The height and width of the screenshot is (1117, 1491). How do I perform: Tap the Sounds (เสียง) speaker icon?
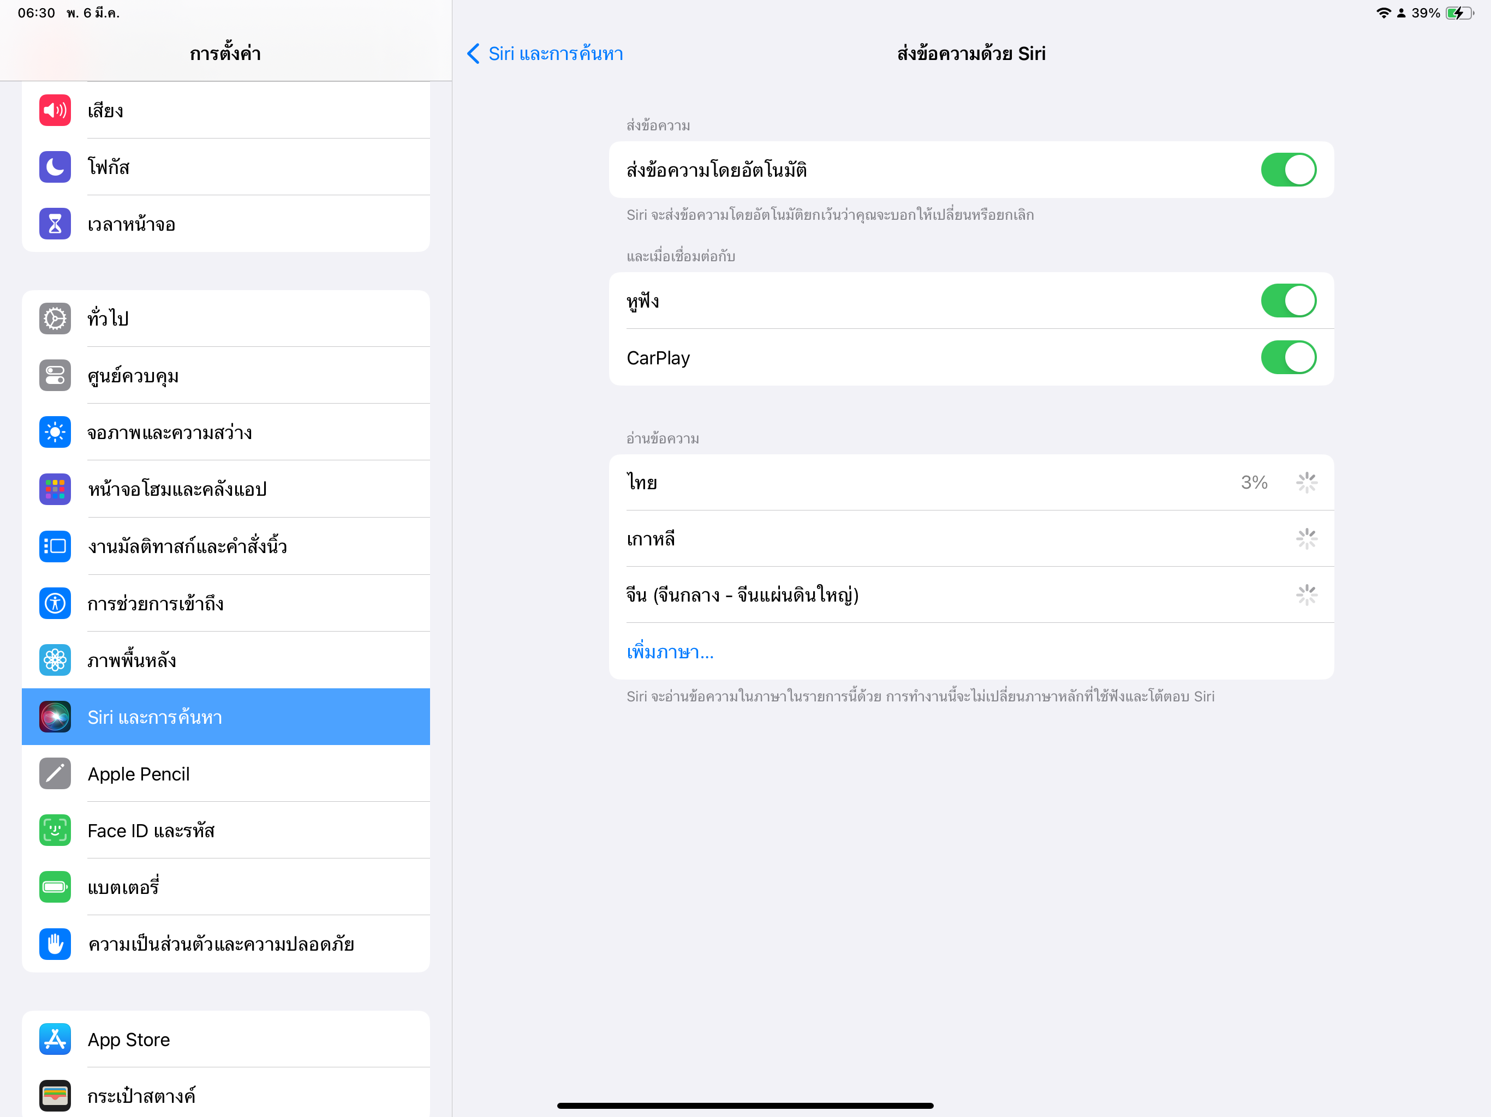55,111
